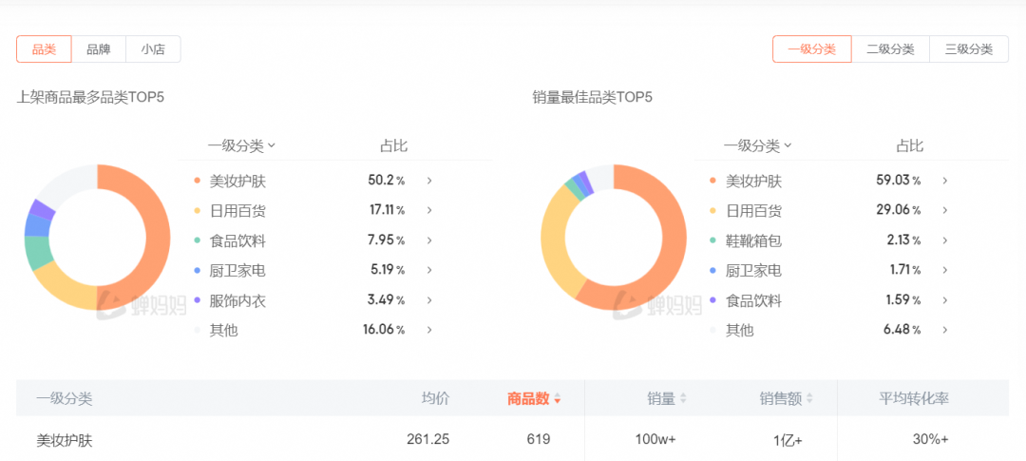1026x461 pixels.
Task: Click 50.2% value in left legend
Action: (x=387, y=181)
